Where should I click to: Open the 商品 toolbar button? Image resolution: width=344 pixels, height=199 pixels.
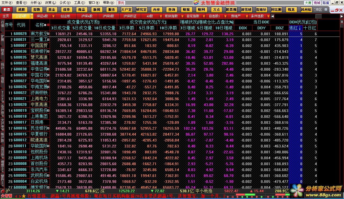(x=82, y=10)
